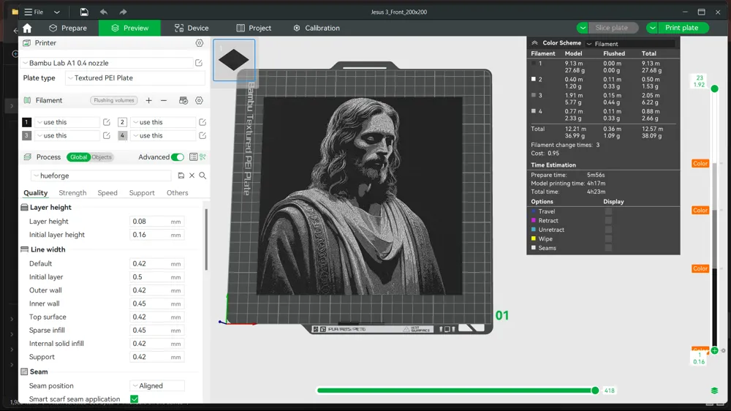This screenshot has height=411, width=731.
Task: Open filament settings gear icon
Action: pos(199,100)
